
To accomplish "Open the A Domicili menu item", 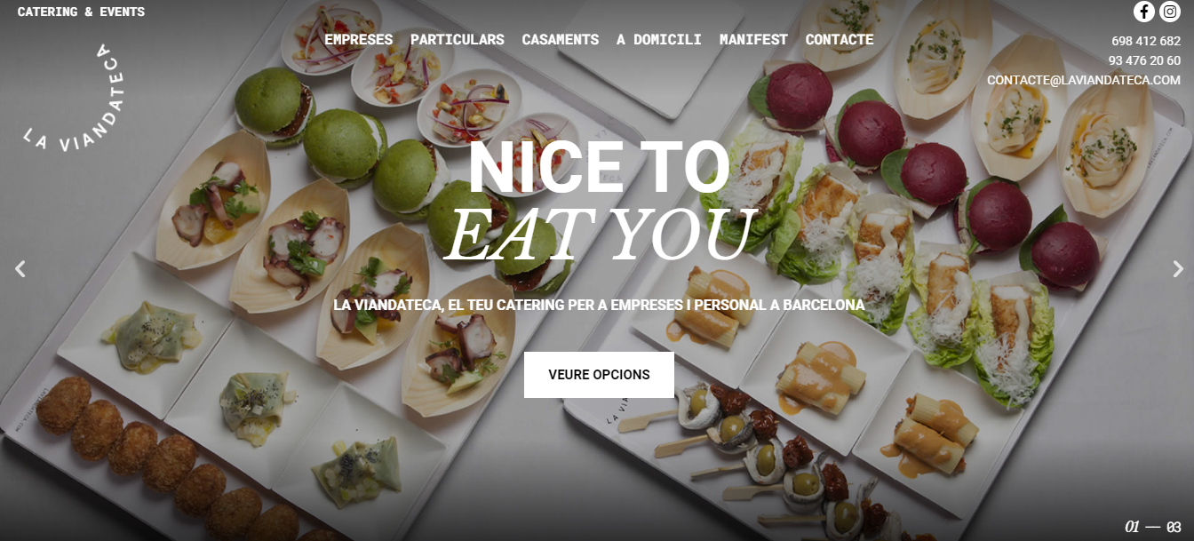I will 658,40.
